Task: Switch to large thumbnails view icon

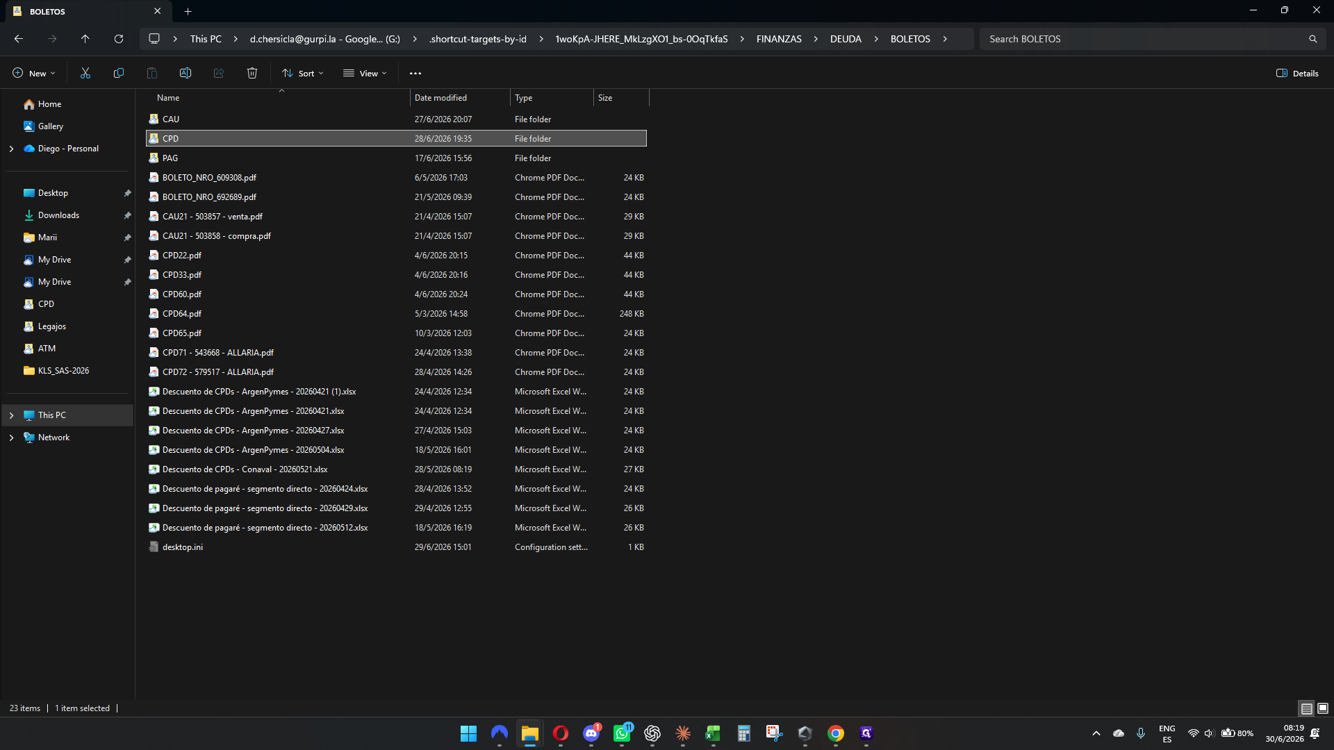Action: pyautogui.click(x=1323, y=708)
